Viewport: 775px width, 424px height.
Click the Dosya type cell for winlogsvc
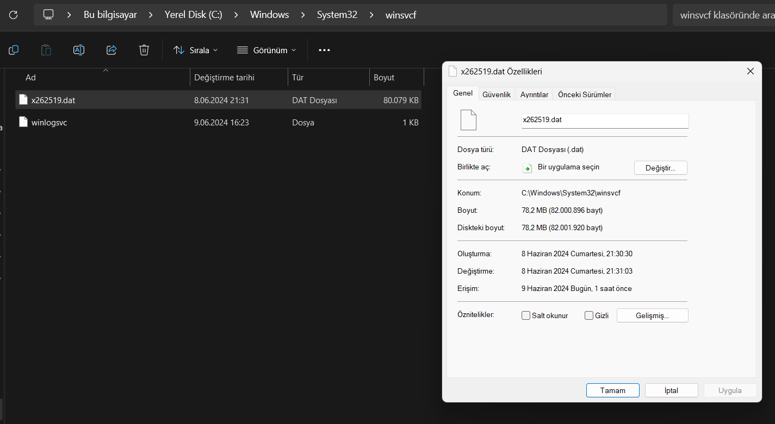(303, 123)
